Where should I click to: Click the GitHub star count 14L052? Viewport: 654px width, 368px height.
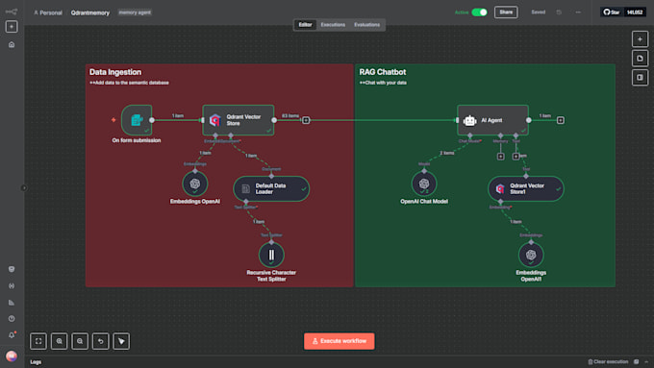click(x=635, y=12)
